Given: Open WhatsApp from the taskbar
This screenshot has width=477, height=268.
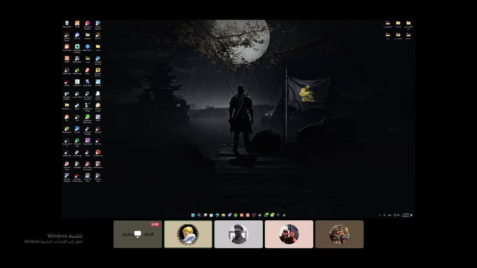Looking at the screenshot, I should tap(266, 215).
